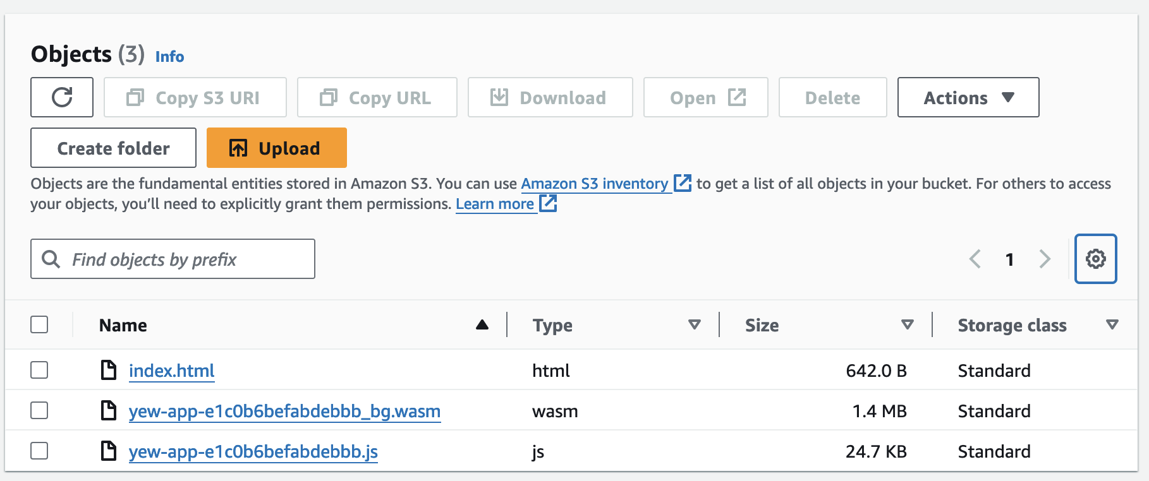1149x481 pixels.
Task: Open the table preferences gear icon
Action: click(1095, 259)
